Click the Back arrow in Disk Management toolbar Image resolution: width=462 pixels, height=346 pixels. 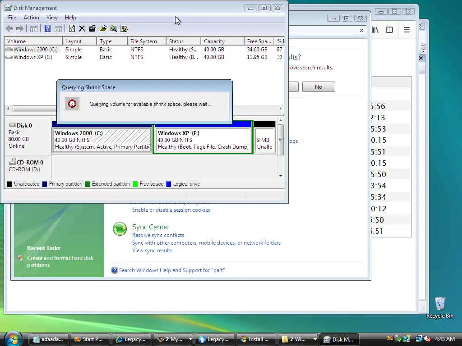coord(9,28)
